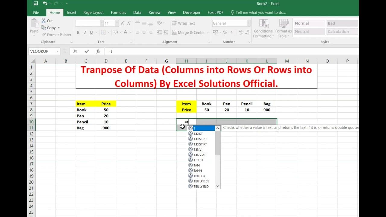Select the Neutral cell style
The image size is (386, 217).
[x=309, y=31]
